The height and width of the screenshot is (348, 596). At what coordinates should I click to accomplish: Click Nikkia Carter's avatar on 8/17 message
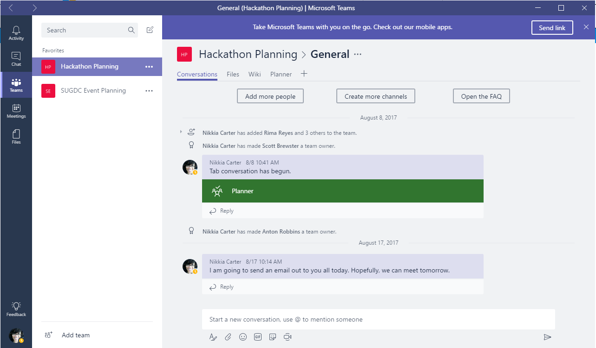[190, 266]
